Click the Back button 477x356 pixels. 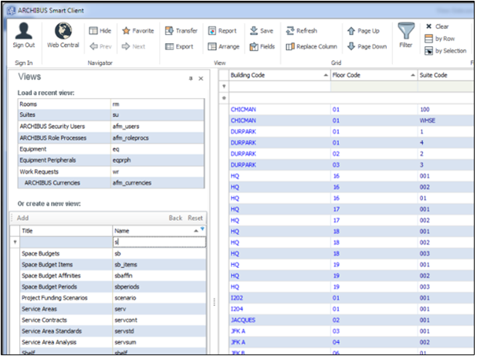(175, 218)
